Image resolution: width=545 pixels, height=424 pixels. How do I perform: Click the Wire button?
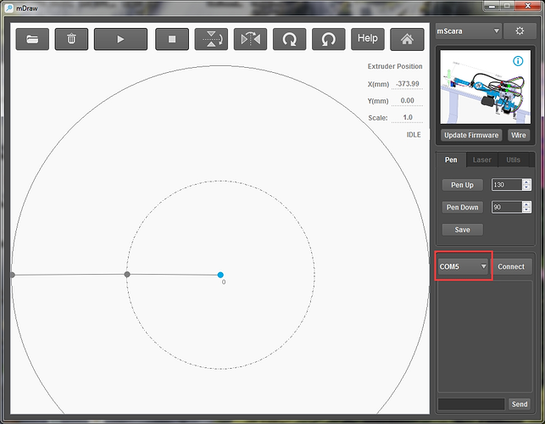point(519,135)
